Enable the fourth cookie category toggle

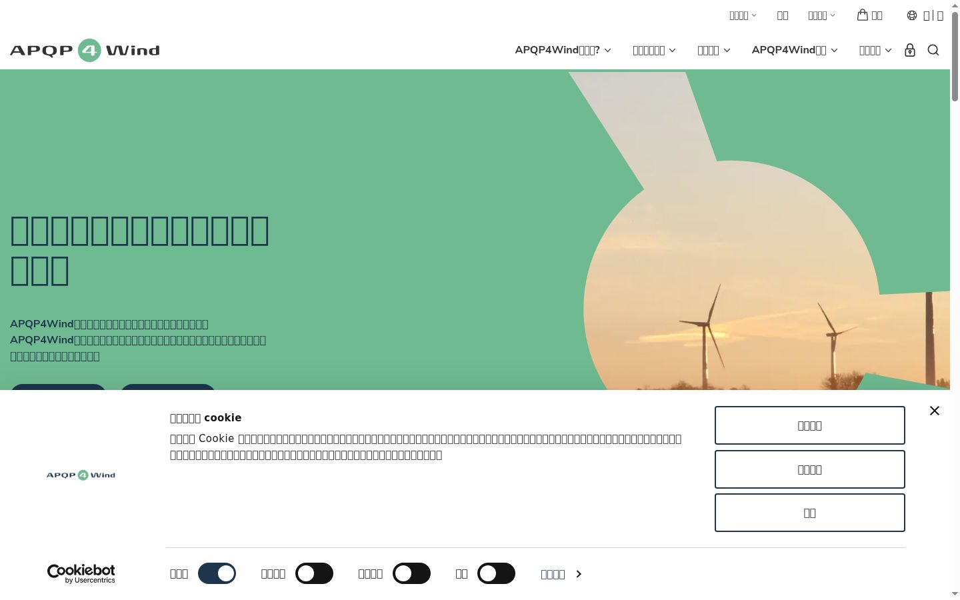[x=496, y=573]
